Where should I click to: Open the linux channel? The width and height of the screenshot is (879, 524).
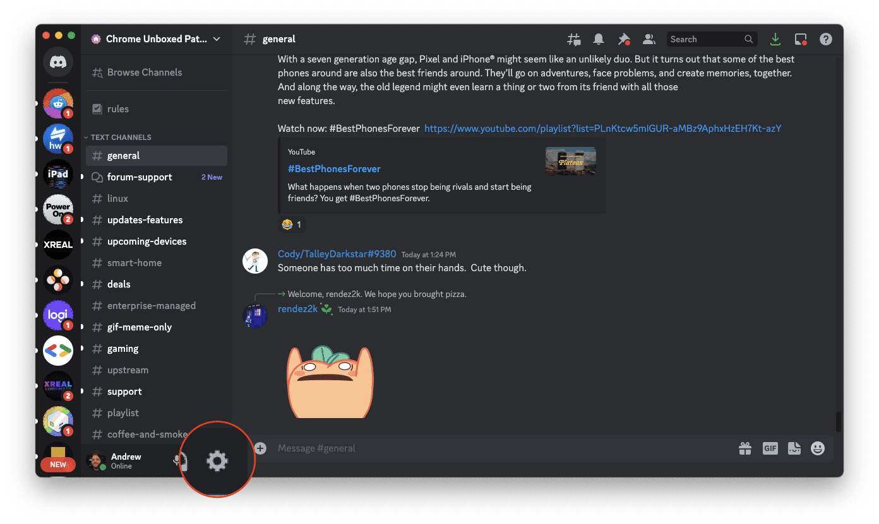click(x=156, y=199)
